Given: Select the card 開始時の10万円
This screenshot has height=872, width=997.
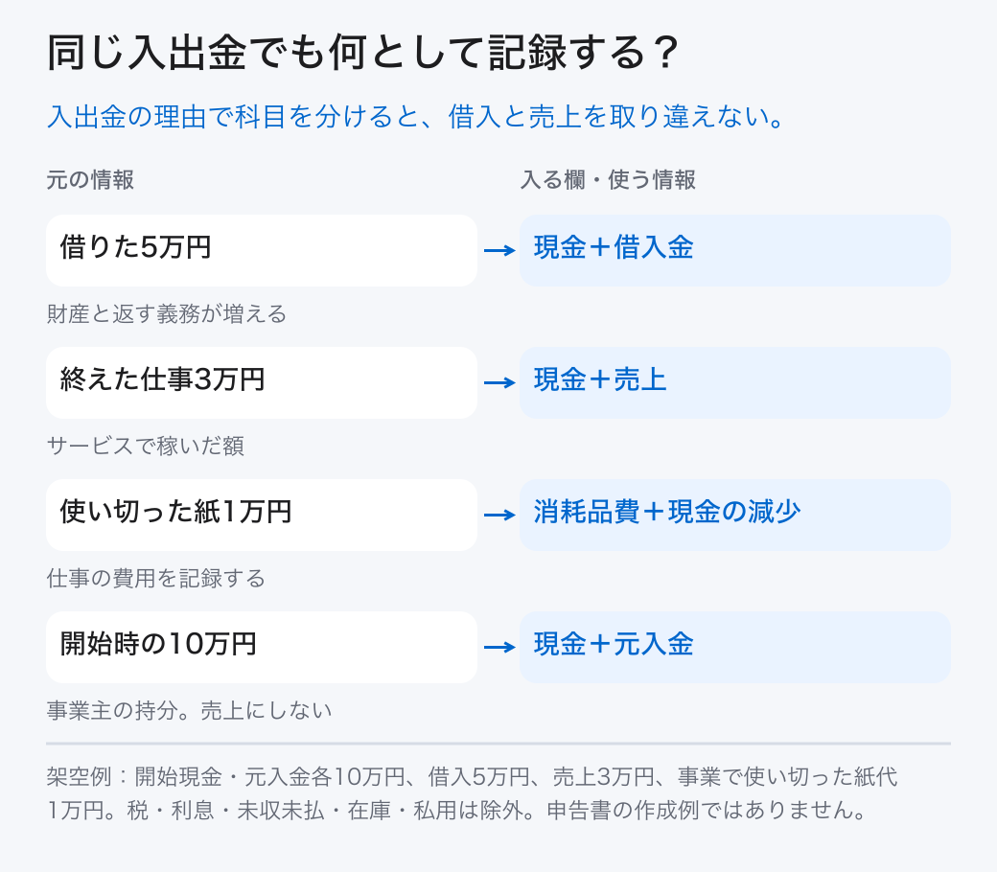Looking at the screenshot, I should [x=262, y=647].
